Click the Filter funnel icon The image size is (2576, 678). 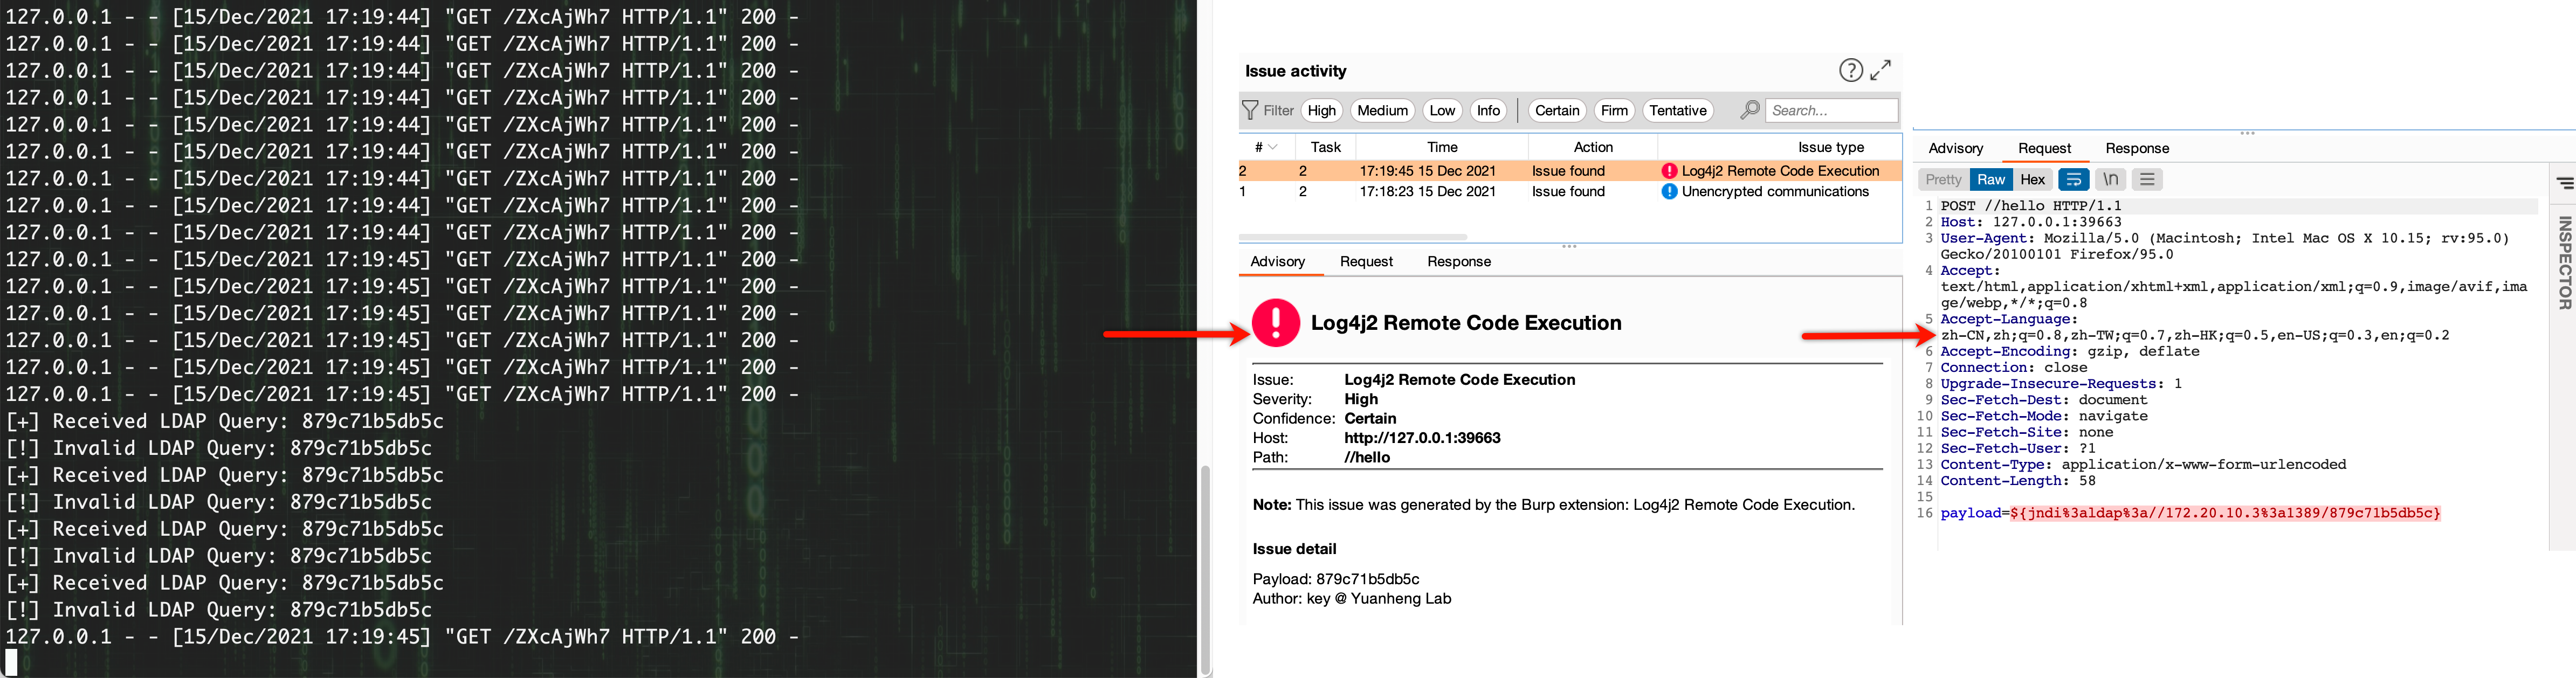click(x=1250, y=110)
